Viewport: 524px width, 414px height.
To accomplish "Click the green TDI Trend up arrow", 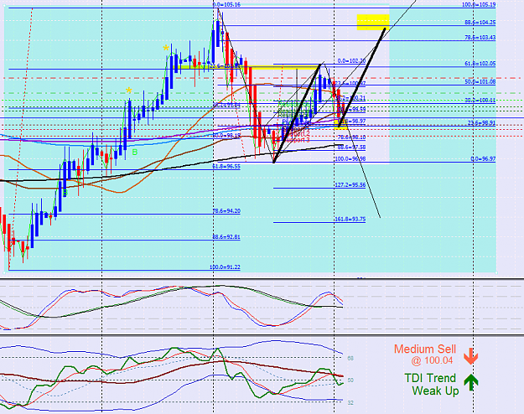I will pyautogui.click(x=471, y=382).
